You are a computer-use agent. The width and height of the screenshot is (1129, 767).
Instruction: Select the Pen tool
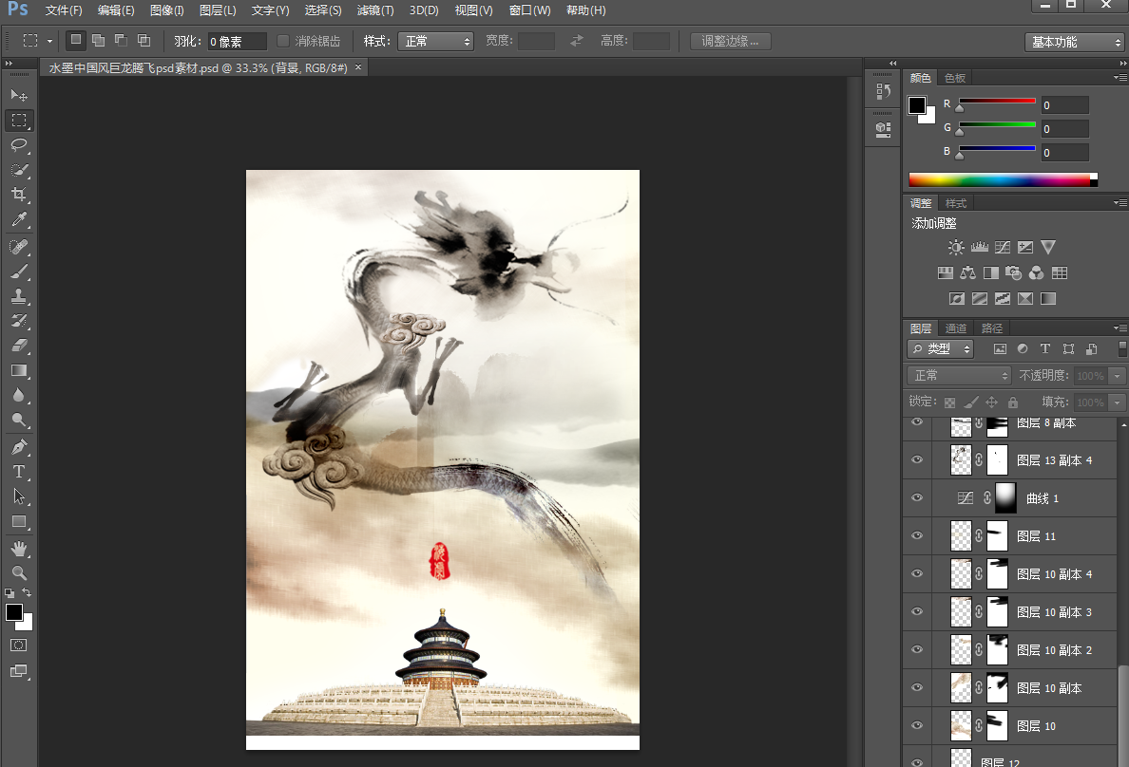click(19, 447)
